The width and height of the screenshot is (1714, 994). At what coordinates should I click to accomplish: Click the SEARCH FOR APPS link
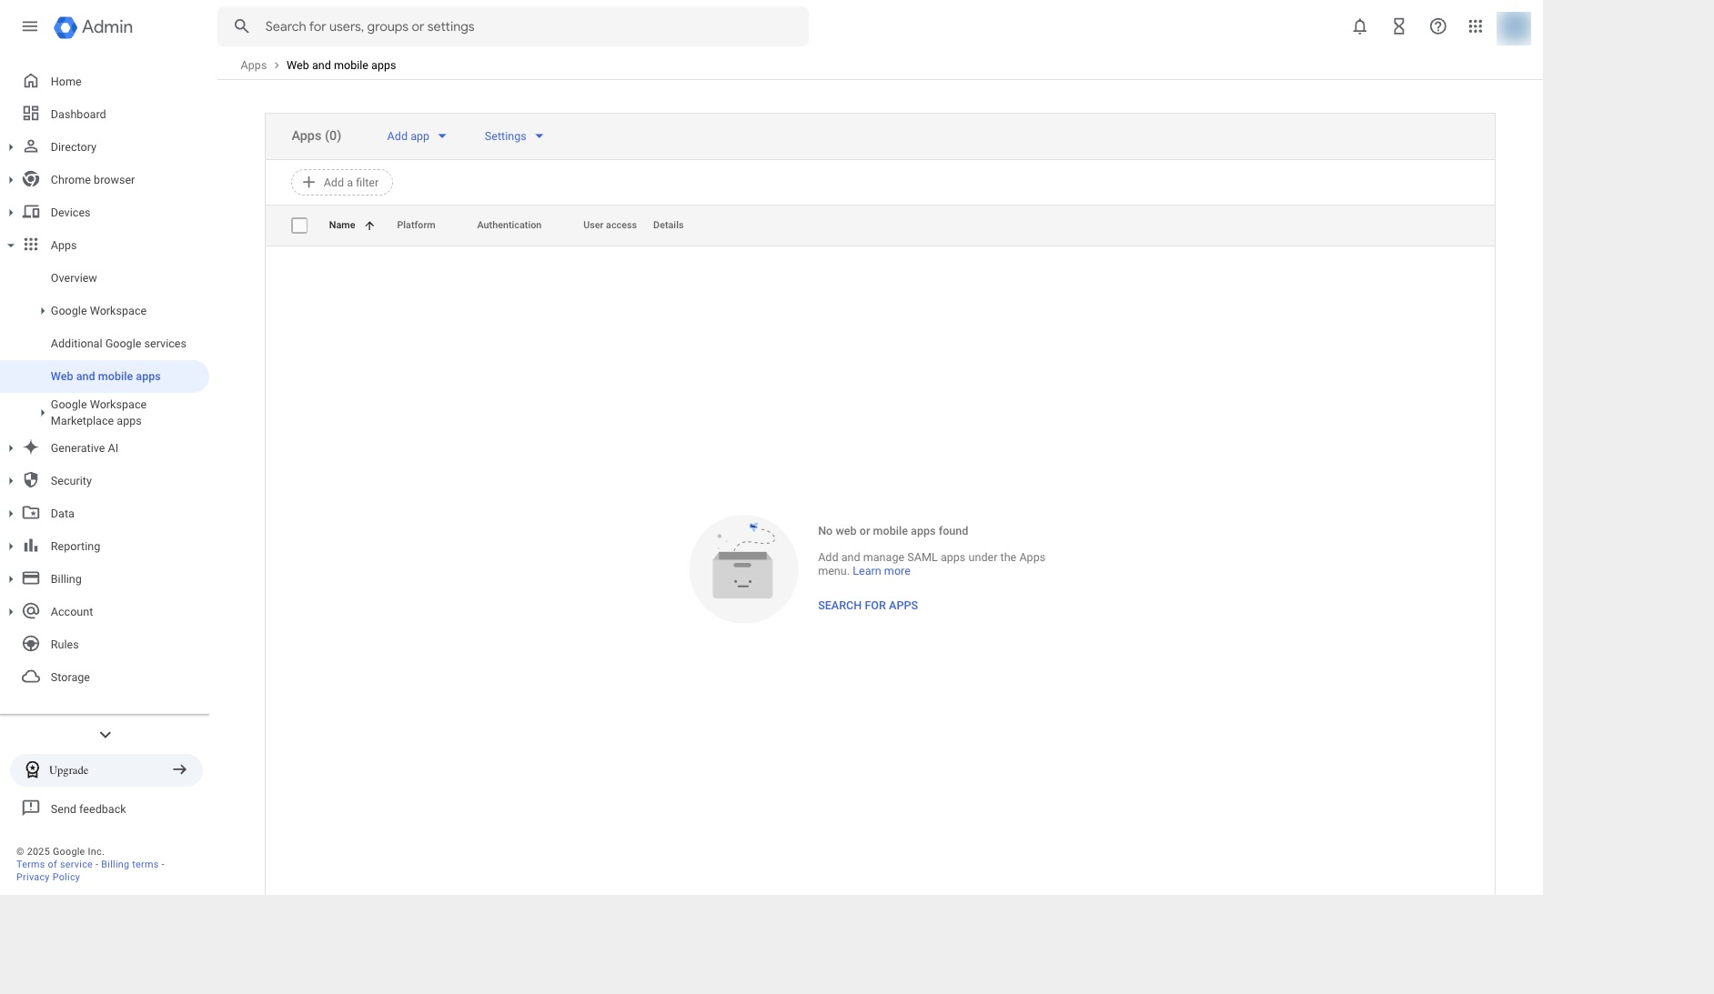pos(867,605)
